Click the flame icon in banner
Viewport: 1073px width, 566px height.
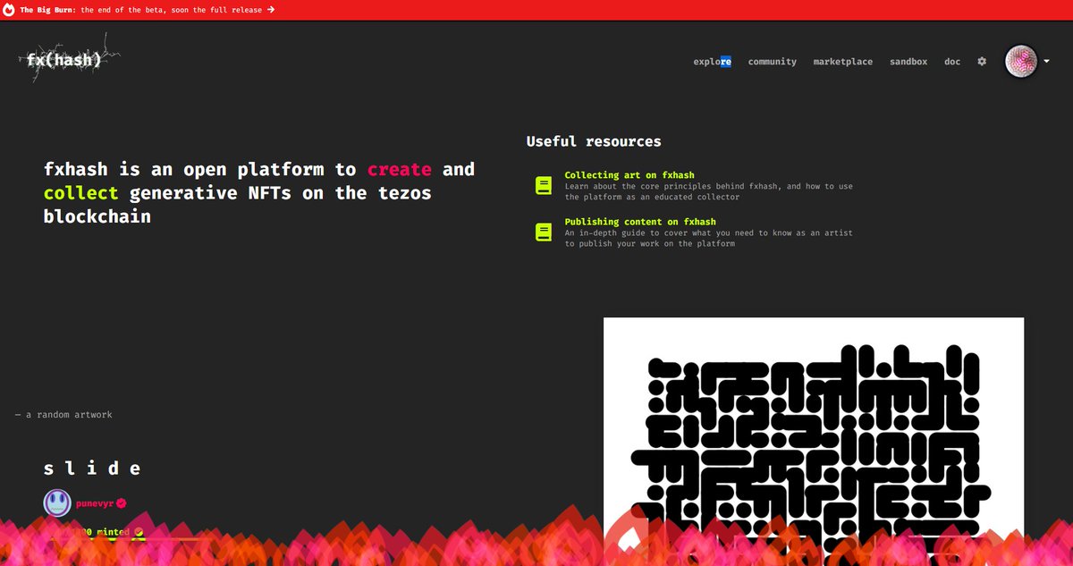point(9,10)
